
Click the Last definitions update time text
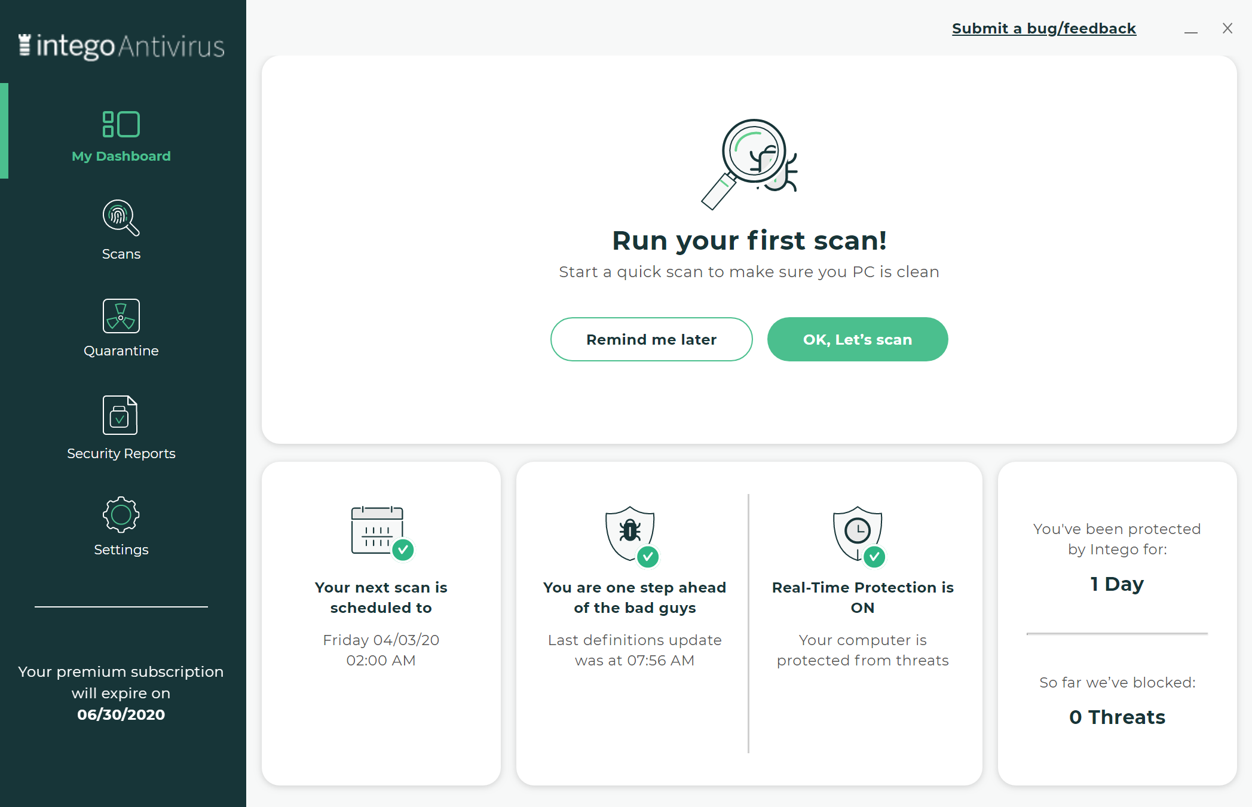(x=635, y=650)
